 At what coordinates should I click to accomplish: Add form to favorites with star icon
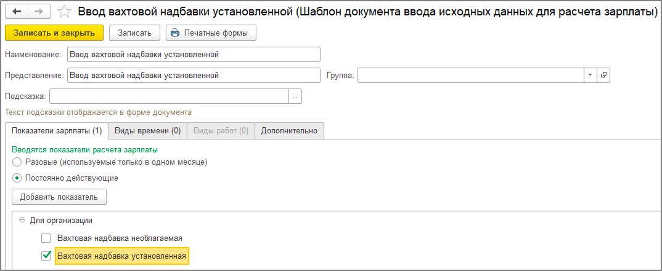pyautogui.click(x=63, y=12)
